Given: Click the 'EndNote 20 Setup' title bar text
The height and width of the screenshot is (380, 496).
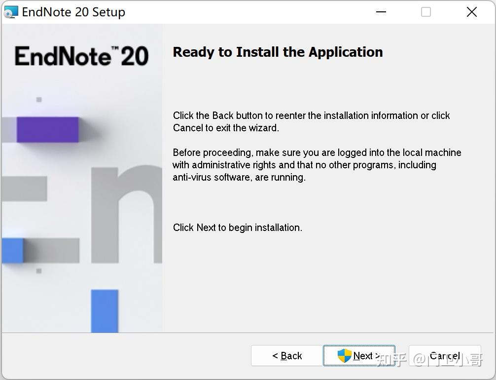Looking at the screenshot, I should click(x=73, y=11).
